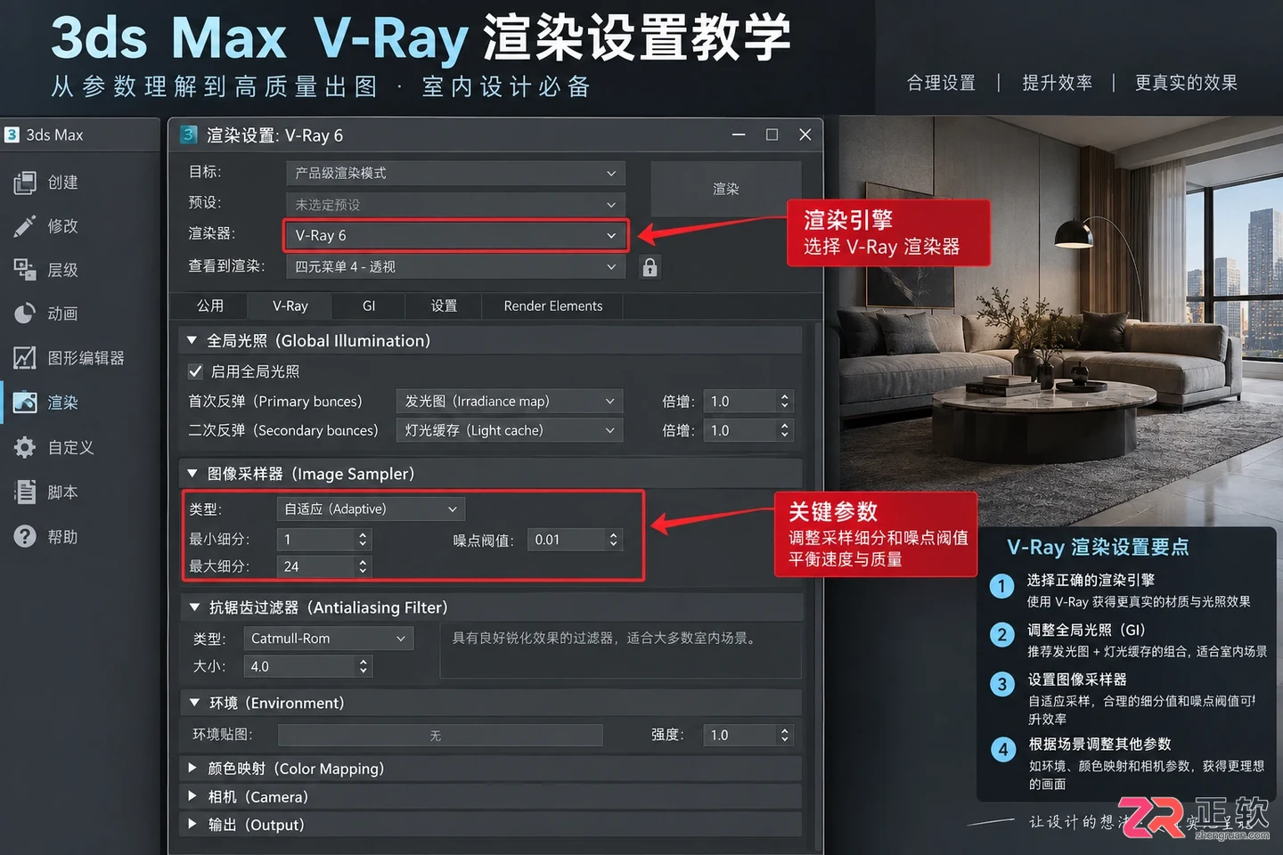The width and height of the screenshot is (1283, 855).
Task: Open the 渲染器 V-Ray 6 dropdown
Action: (x=455, y=235)
